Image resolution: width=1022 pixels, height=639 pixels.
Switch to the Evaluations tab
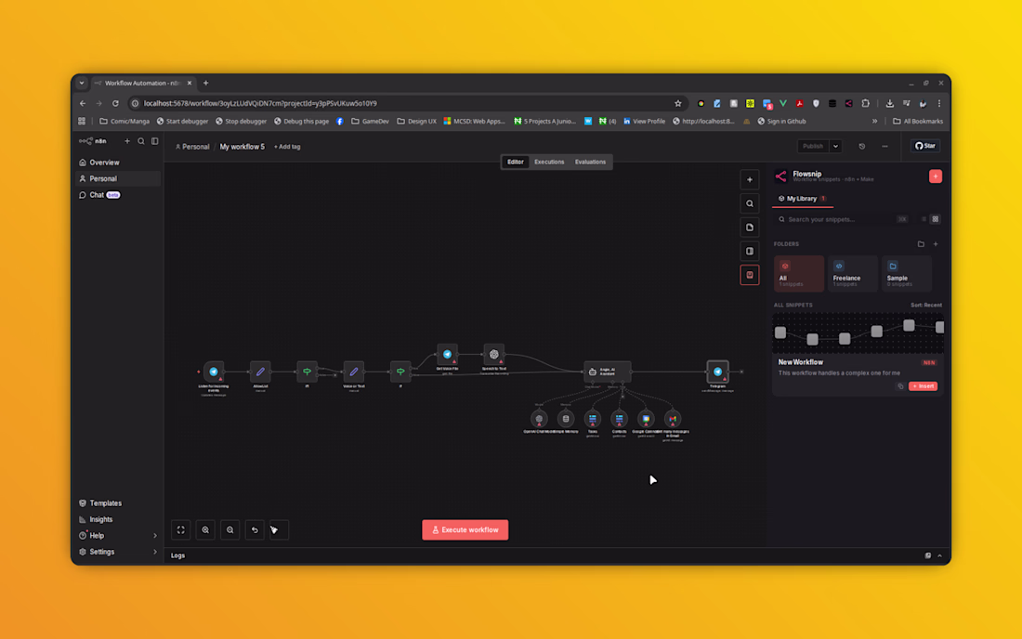click(x=590, y=163)
